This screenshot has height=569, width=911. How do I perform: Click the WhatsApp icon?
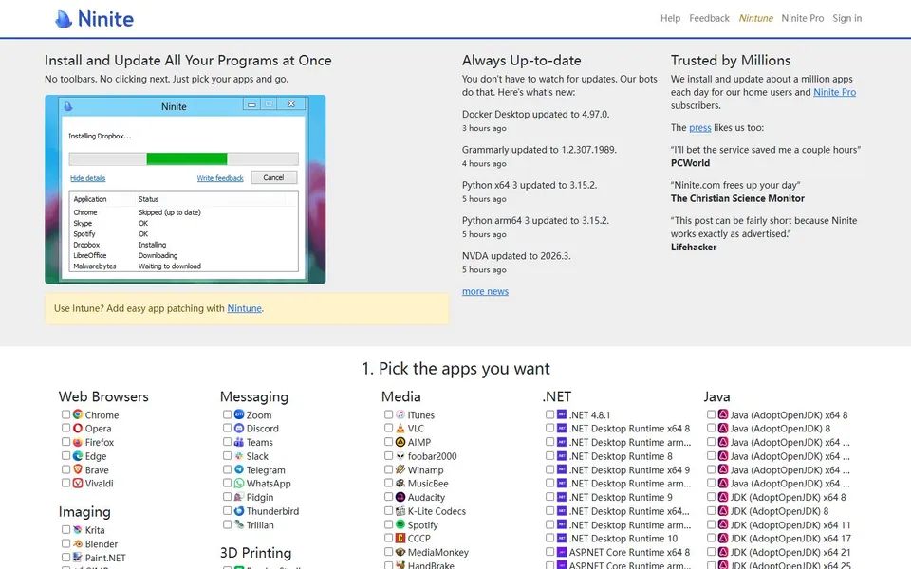point(239,483)
